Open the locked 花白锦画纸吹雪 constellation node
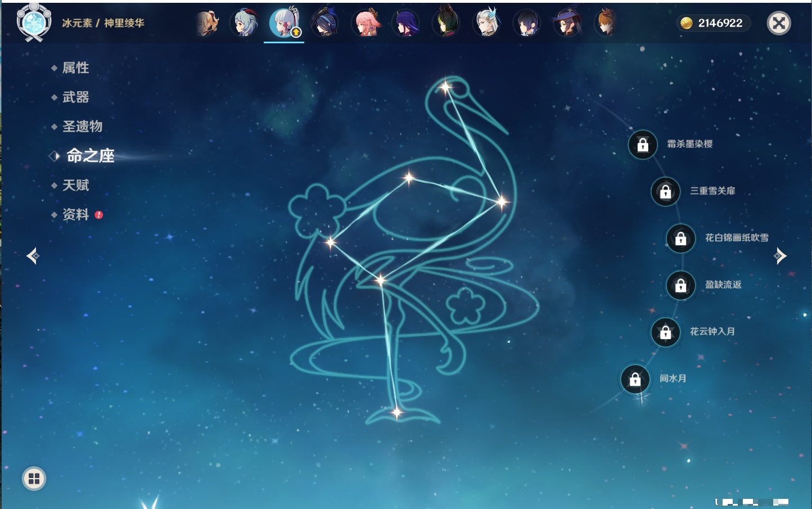 click(681, 238)
